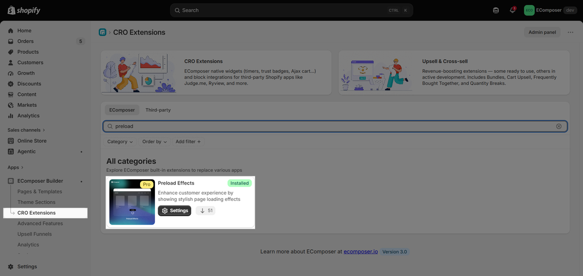The image size is (583, 276).
Task: Click the Markets globe icon
Action: click(x=11, y=105)
